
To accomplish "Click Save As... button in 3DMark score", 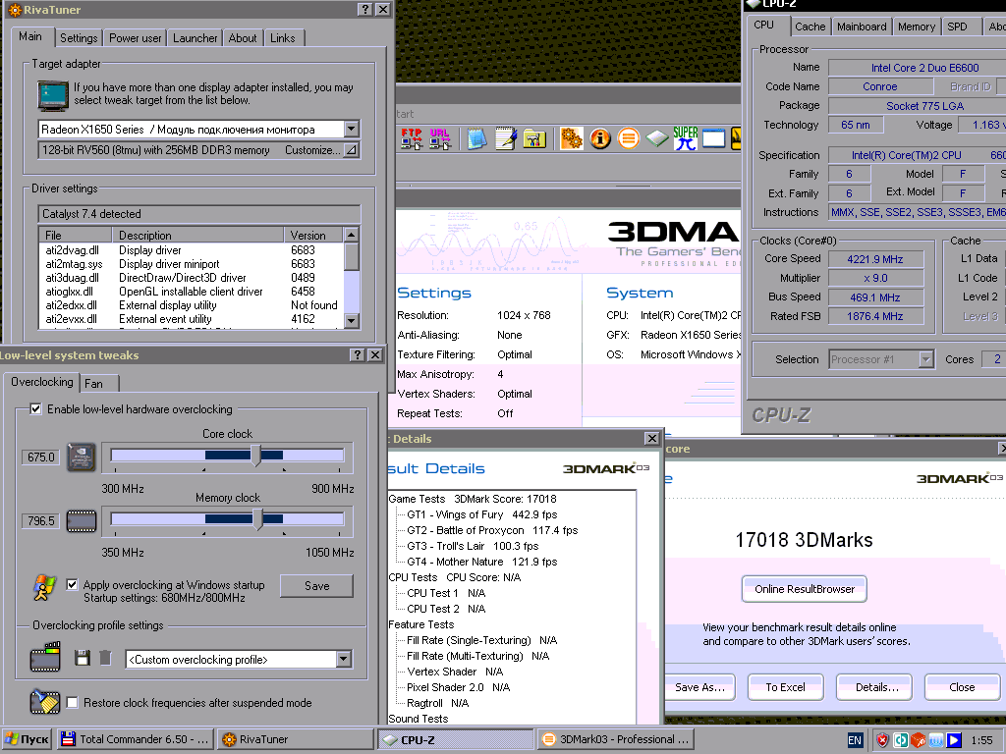I will [699, 687].
